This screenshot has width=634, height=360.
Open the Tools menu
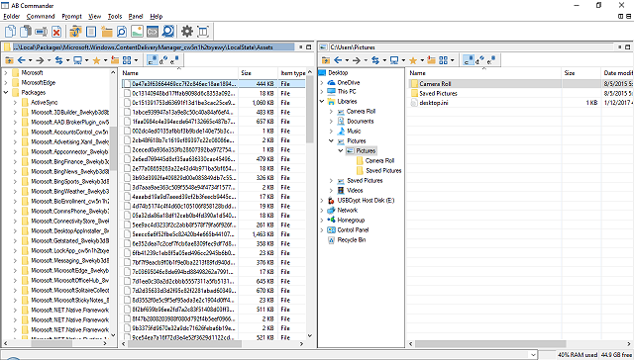point(115,17)
